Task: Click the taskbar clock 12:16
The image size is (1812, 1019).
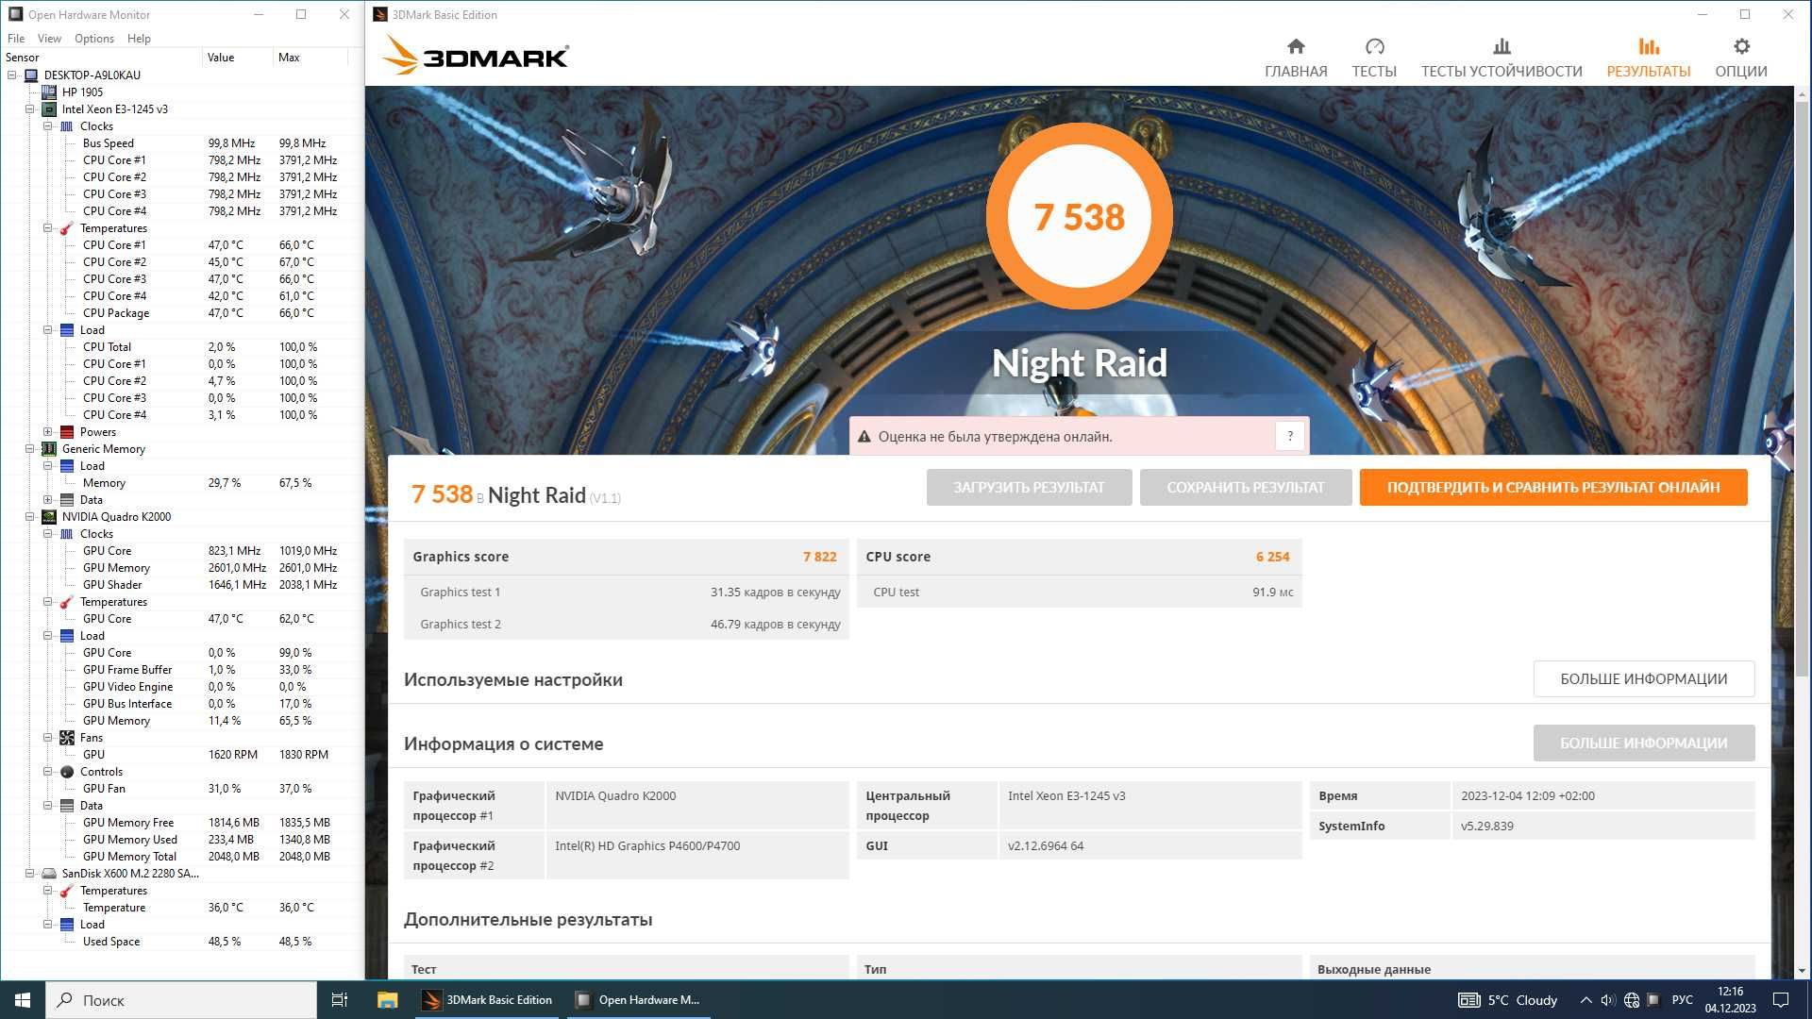Action: click(1730, 1000)
